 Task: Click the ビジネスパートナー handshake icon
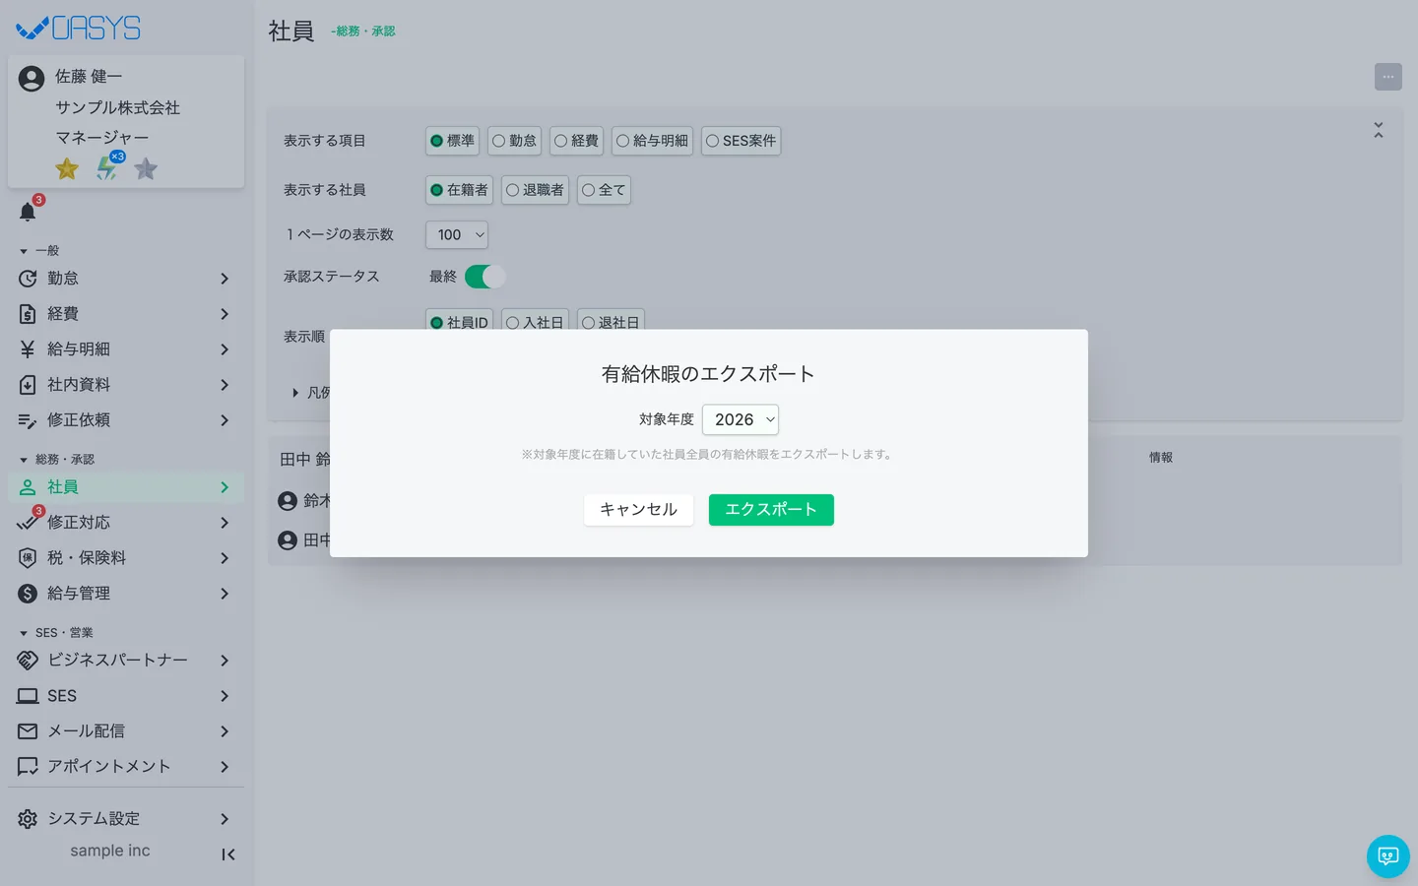(28, 661)
